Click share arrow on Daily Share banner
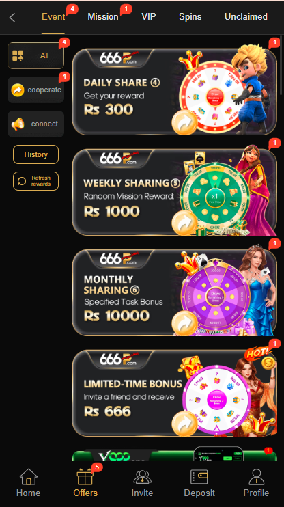Viewport: 284px width, 507px height. [184, 123]
